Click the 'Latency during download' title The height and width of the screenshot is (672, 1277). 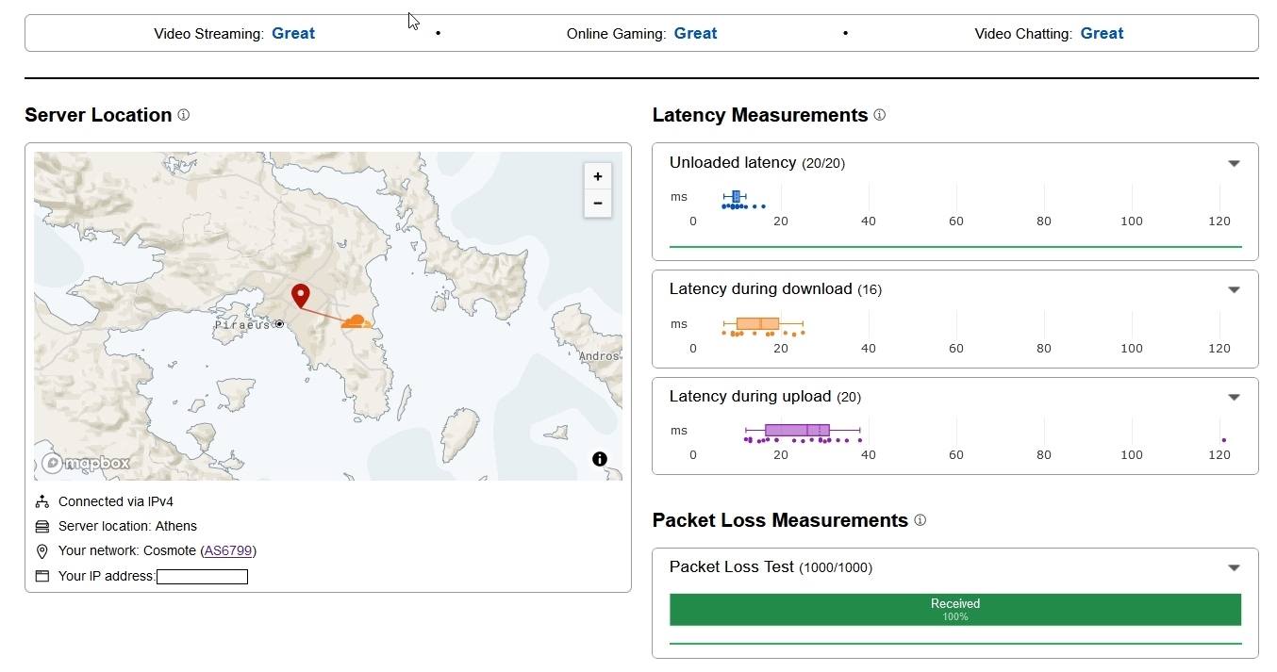(x=761, y=288)
